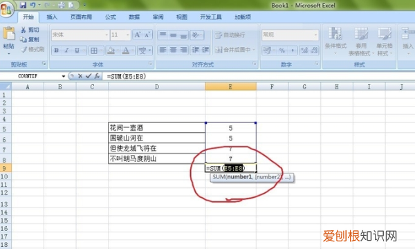Open alignment group dialog launcher
Viewport: 415px width, 249px height.
point(255,64)
